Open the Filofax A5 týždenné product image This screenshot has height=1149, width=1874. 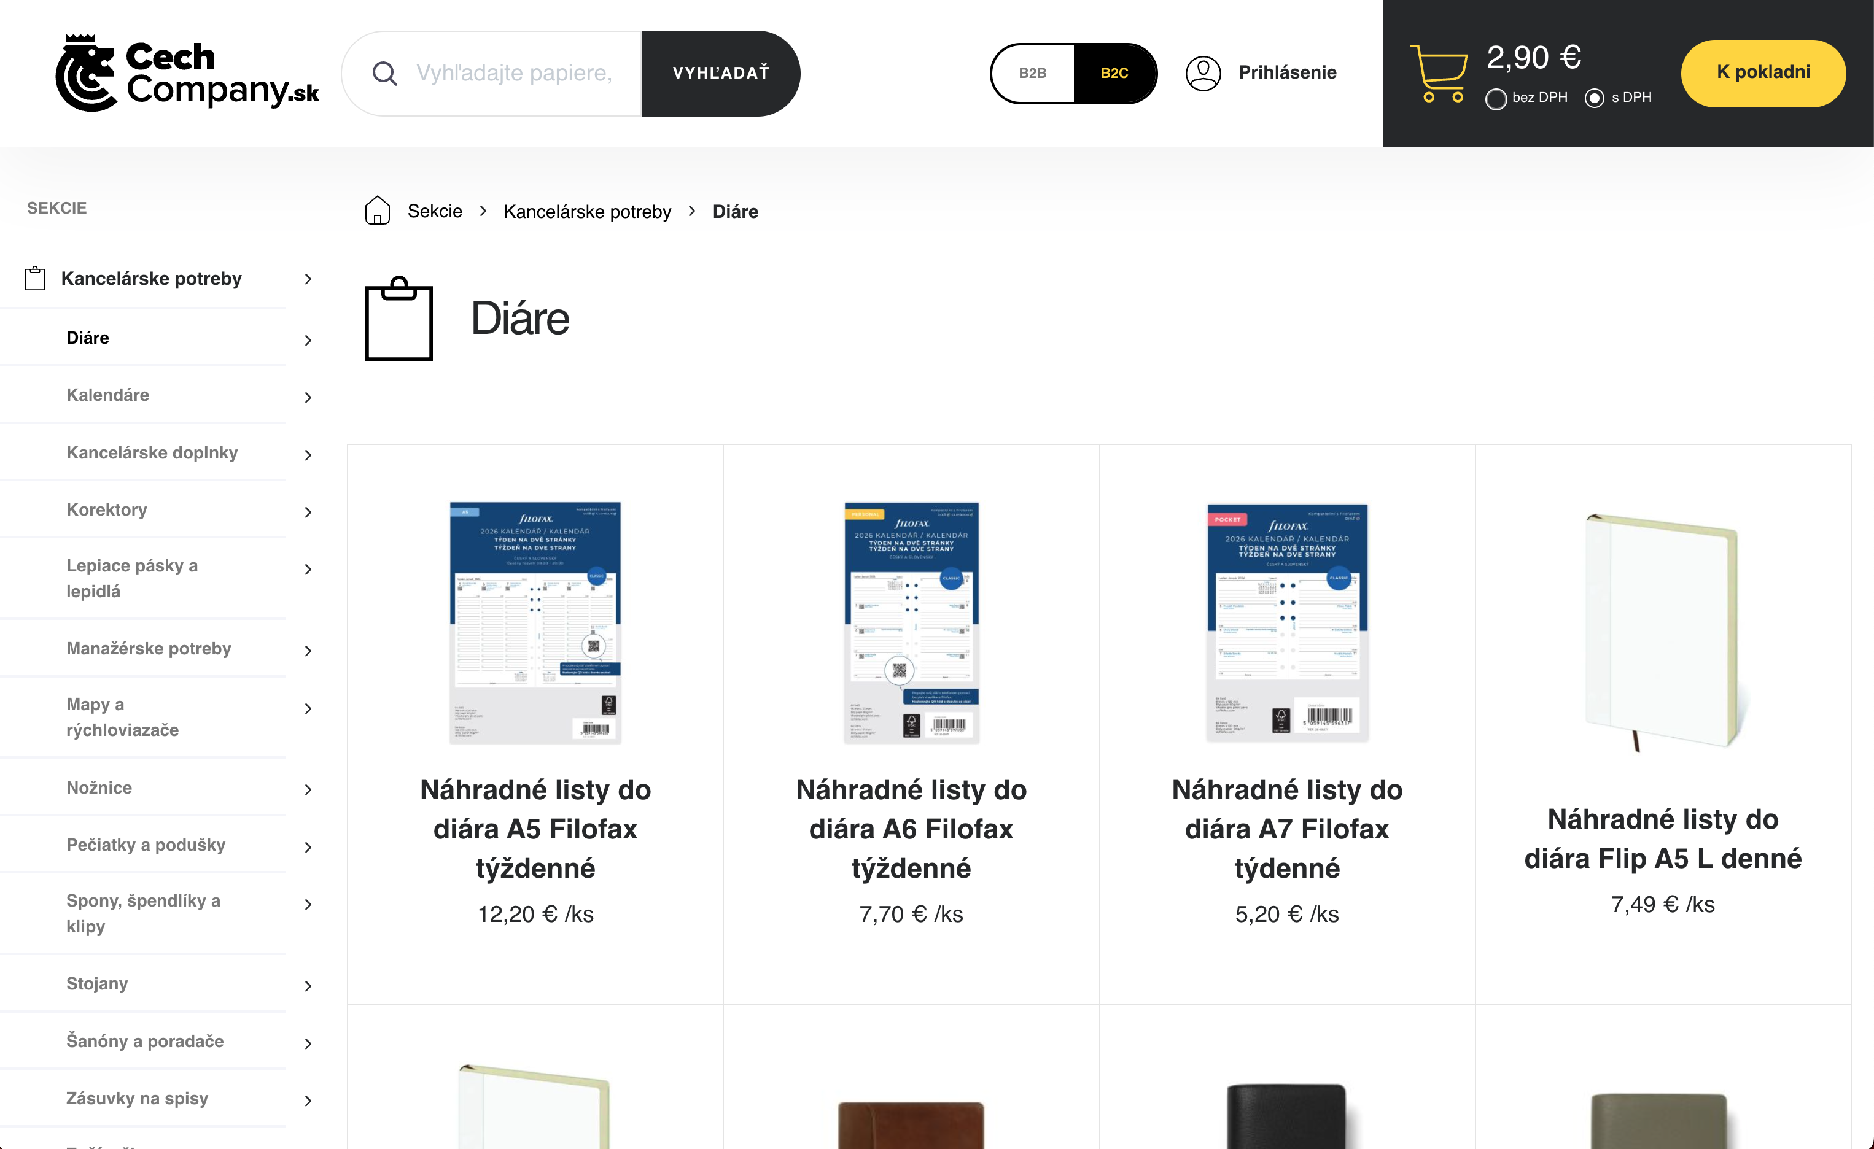[535, 622]
